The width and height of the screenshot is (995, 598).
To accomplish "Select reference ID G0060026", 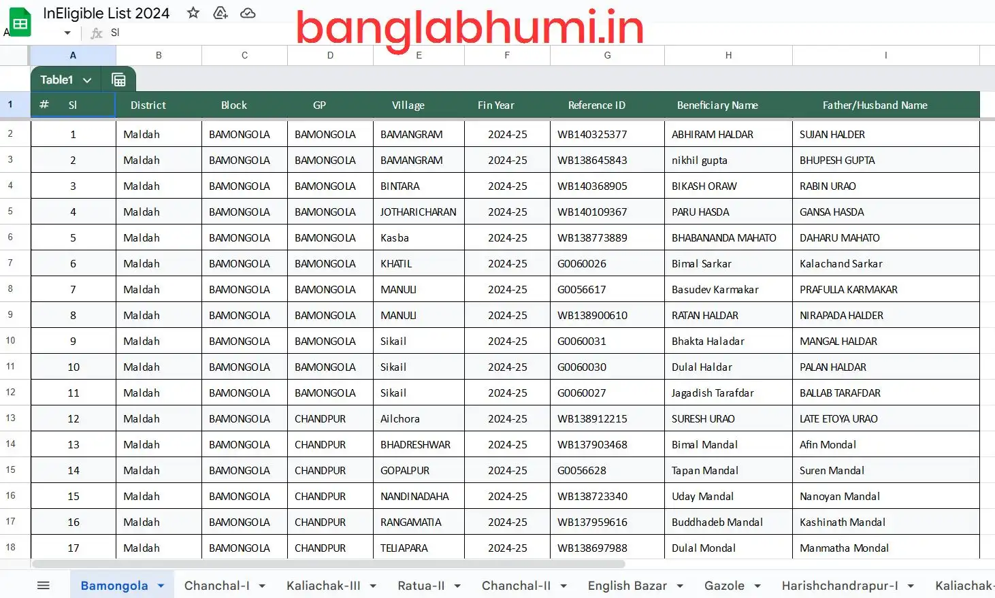I will click(607, 263).
